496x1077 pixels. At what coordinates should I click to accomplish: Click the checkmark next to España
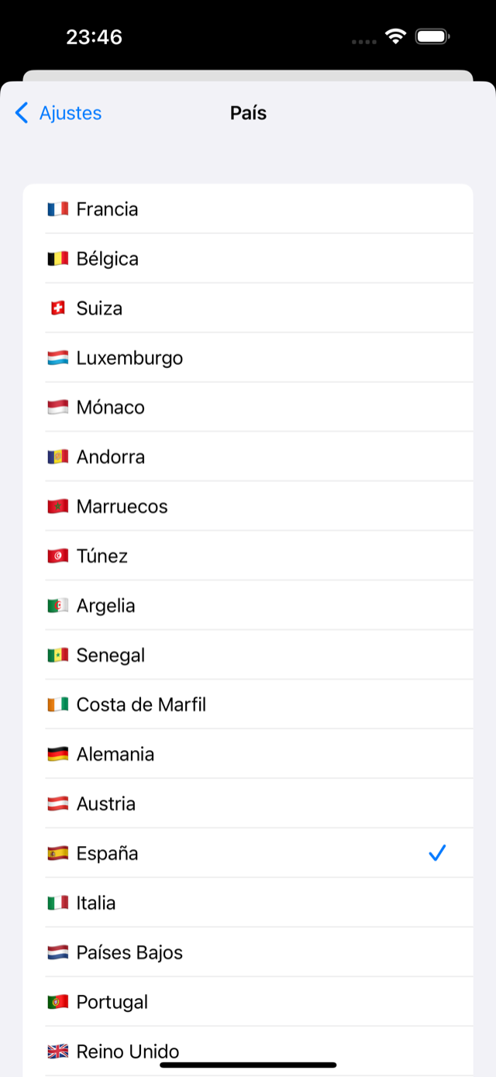438,853
